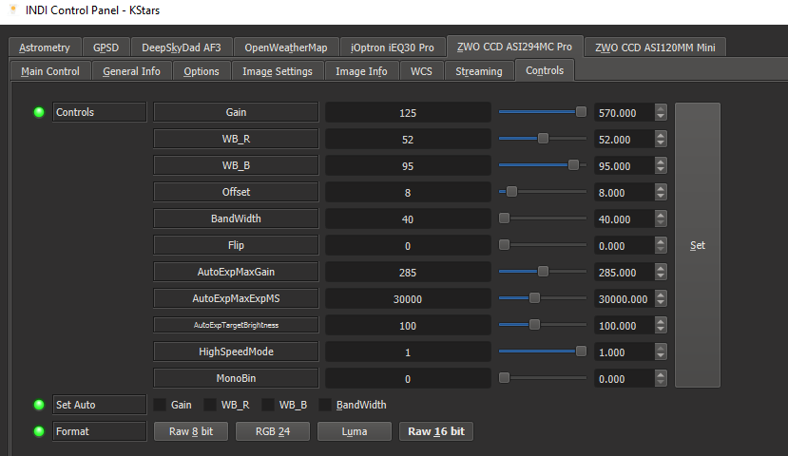Increase Flip with the spinbox up arrow
788x456 pixels.
(661, 241)
